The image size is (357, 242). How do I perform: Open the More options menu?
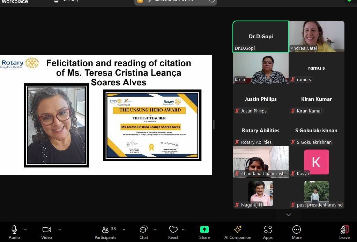coord(296,230)
